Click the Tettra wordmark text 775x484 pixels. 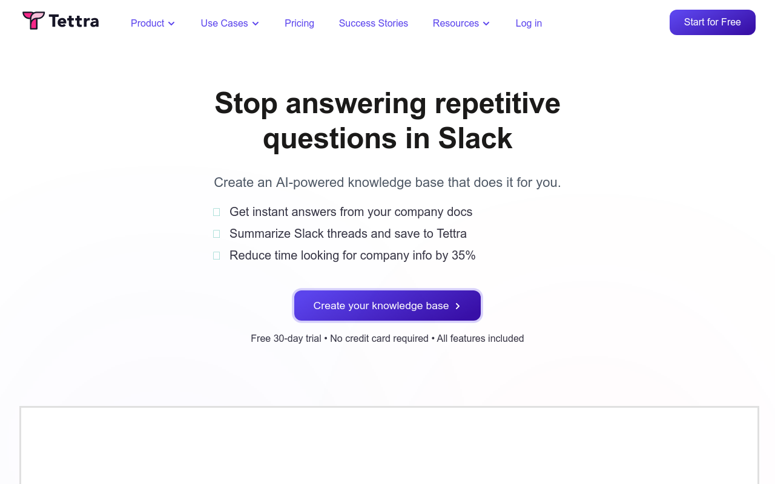tap(74, 21)
